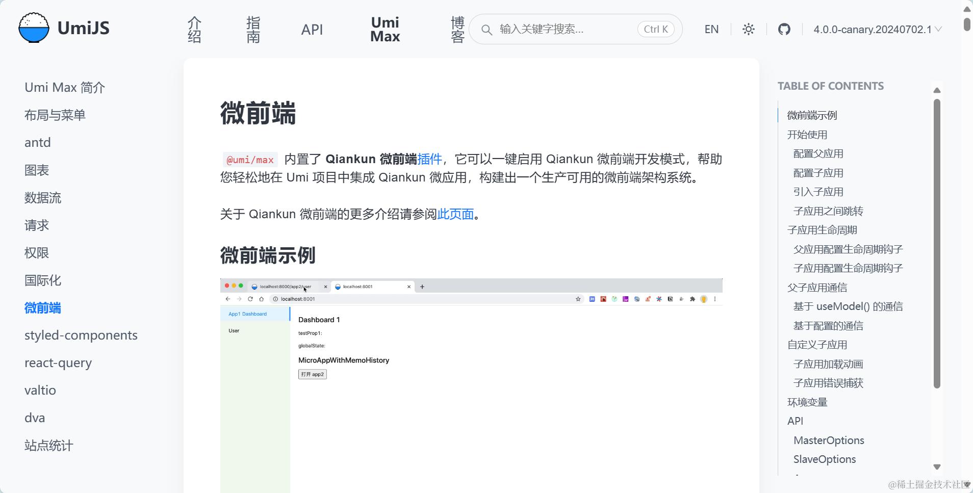Jump to 配置父应用 in table of contents
Screen dimensions: 973x493
(818, 153)
